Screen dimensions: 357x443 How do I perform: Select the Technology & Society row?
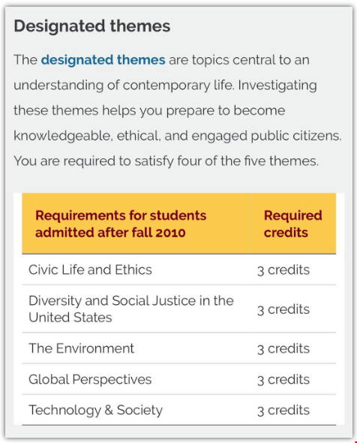[179, 410]
